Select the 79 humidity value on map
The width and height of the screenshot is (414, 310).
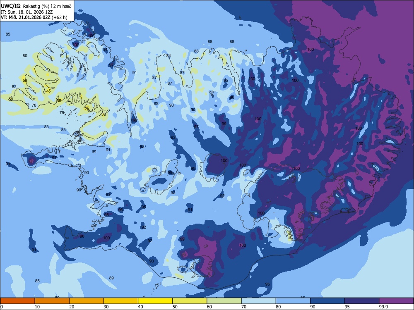coord(62,112)
